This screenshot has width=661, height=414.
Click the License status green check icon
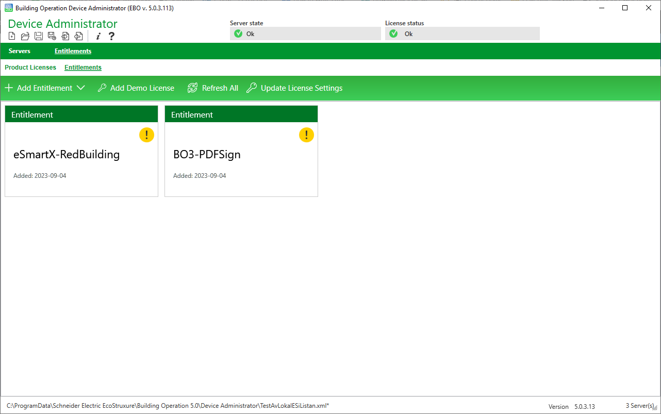pyautogui.click(x=393, y=34)
